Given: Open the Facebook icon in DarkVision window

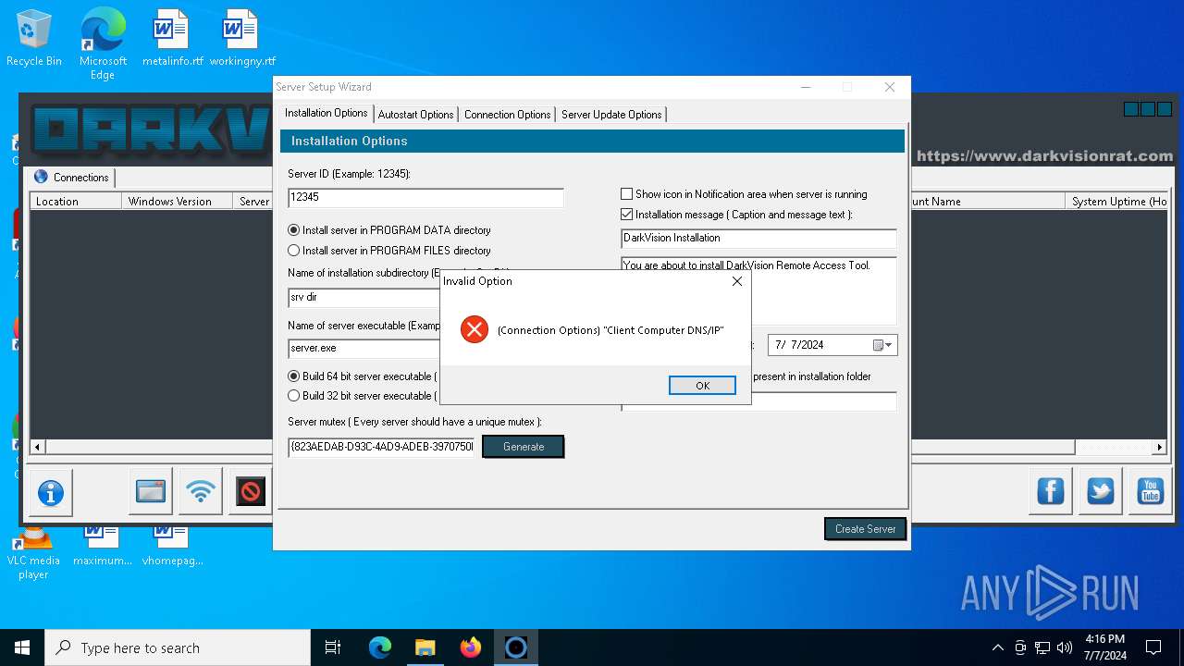Looking at the screenshot, I should 1051,491.
